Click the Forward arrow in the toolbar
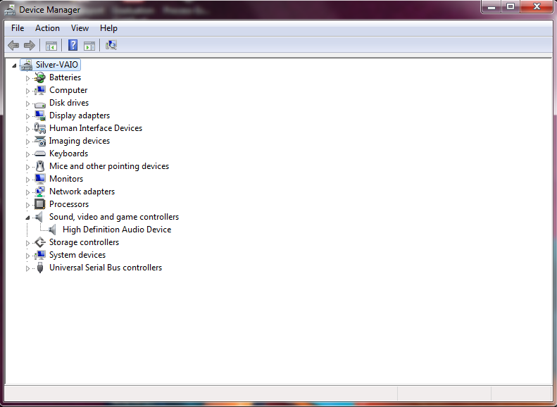 point(30,46)
